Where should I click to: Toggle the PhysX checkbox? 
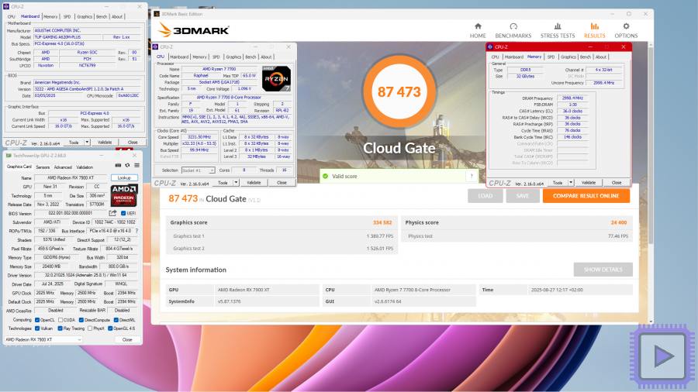pyautogui.click(x=91, y=328)
